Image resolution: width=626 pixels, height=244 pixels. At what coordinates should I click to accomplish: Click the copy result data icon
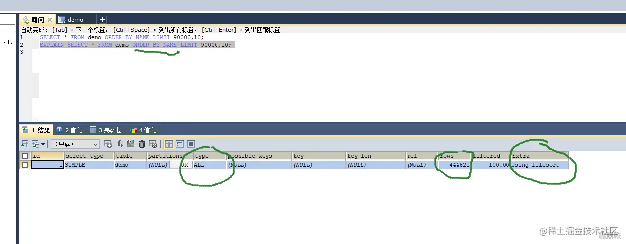click(x=35, y=144)
